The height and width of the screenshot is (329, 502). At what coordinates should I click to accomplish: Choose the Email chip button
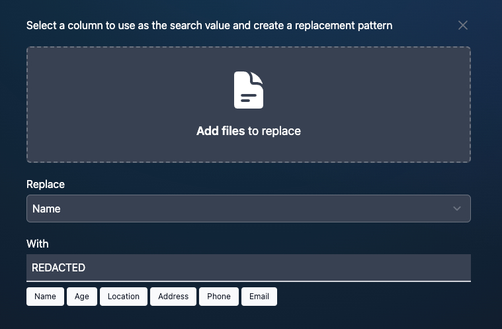click(259, 297)
